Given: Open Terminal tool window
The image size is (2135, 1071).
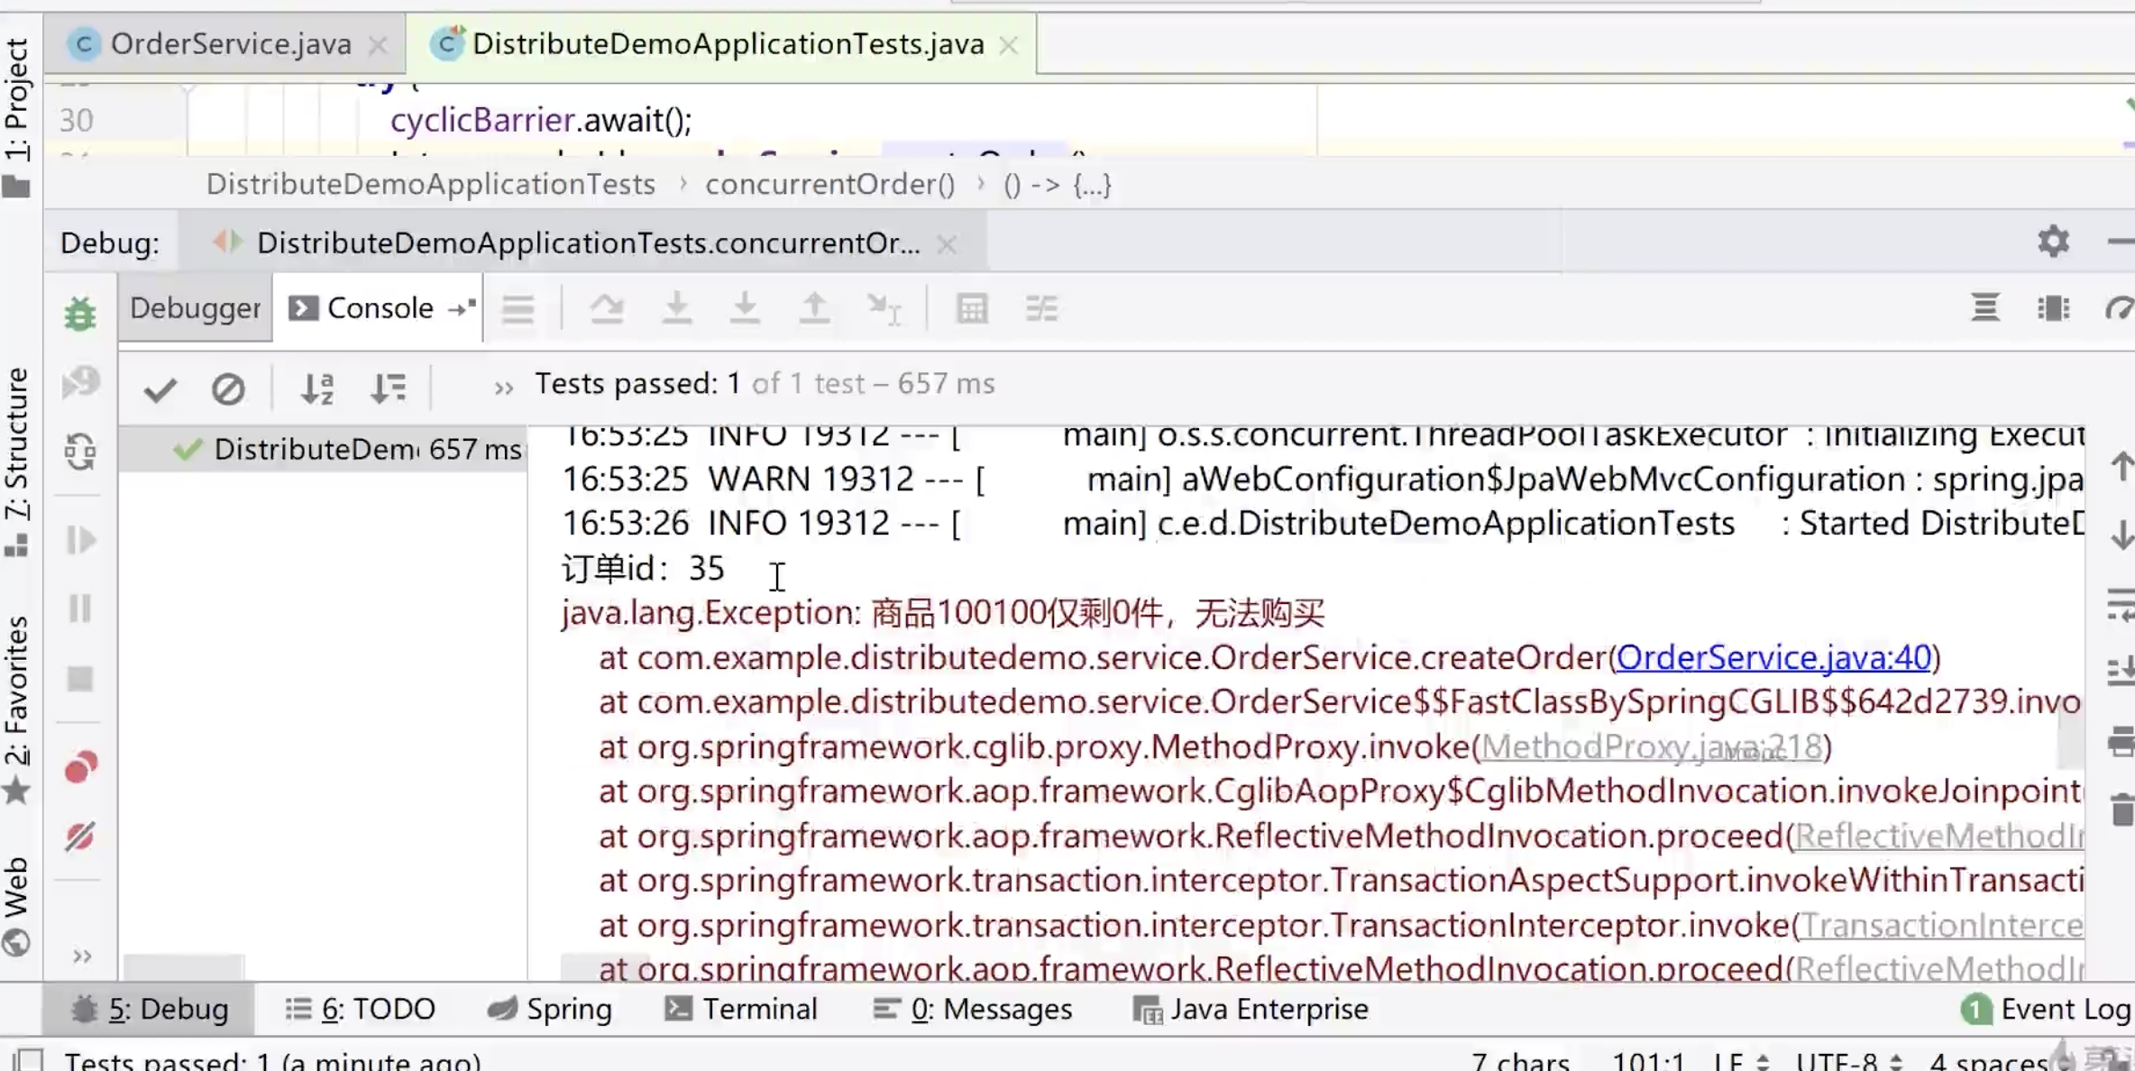Looking at the screenshot, I should 741,1009.
